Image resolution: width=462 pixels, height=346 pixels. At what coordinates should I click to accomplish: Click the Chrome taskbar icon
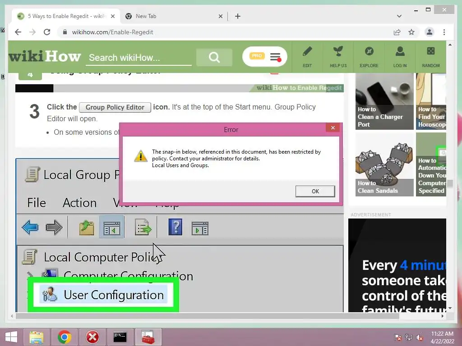click(x=64, y=337)
